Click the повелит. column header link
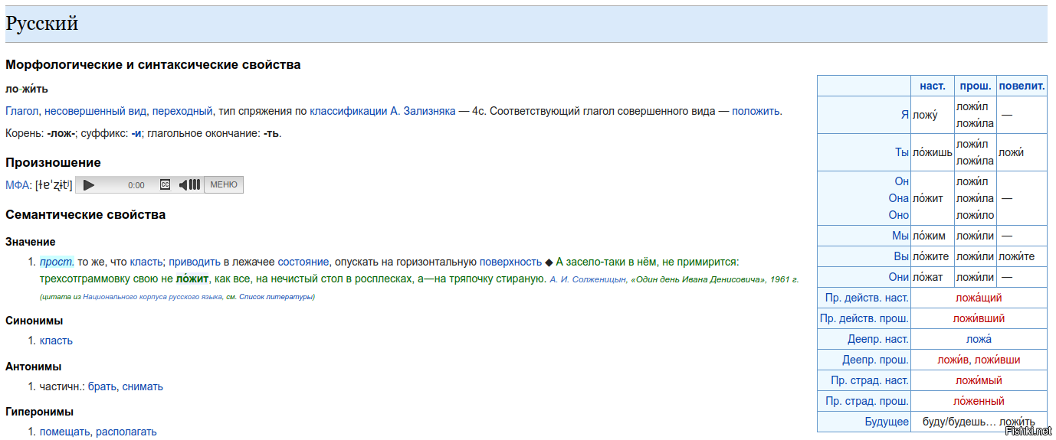1056x440 pixels. point(1022,86)
